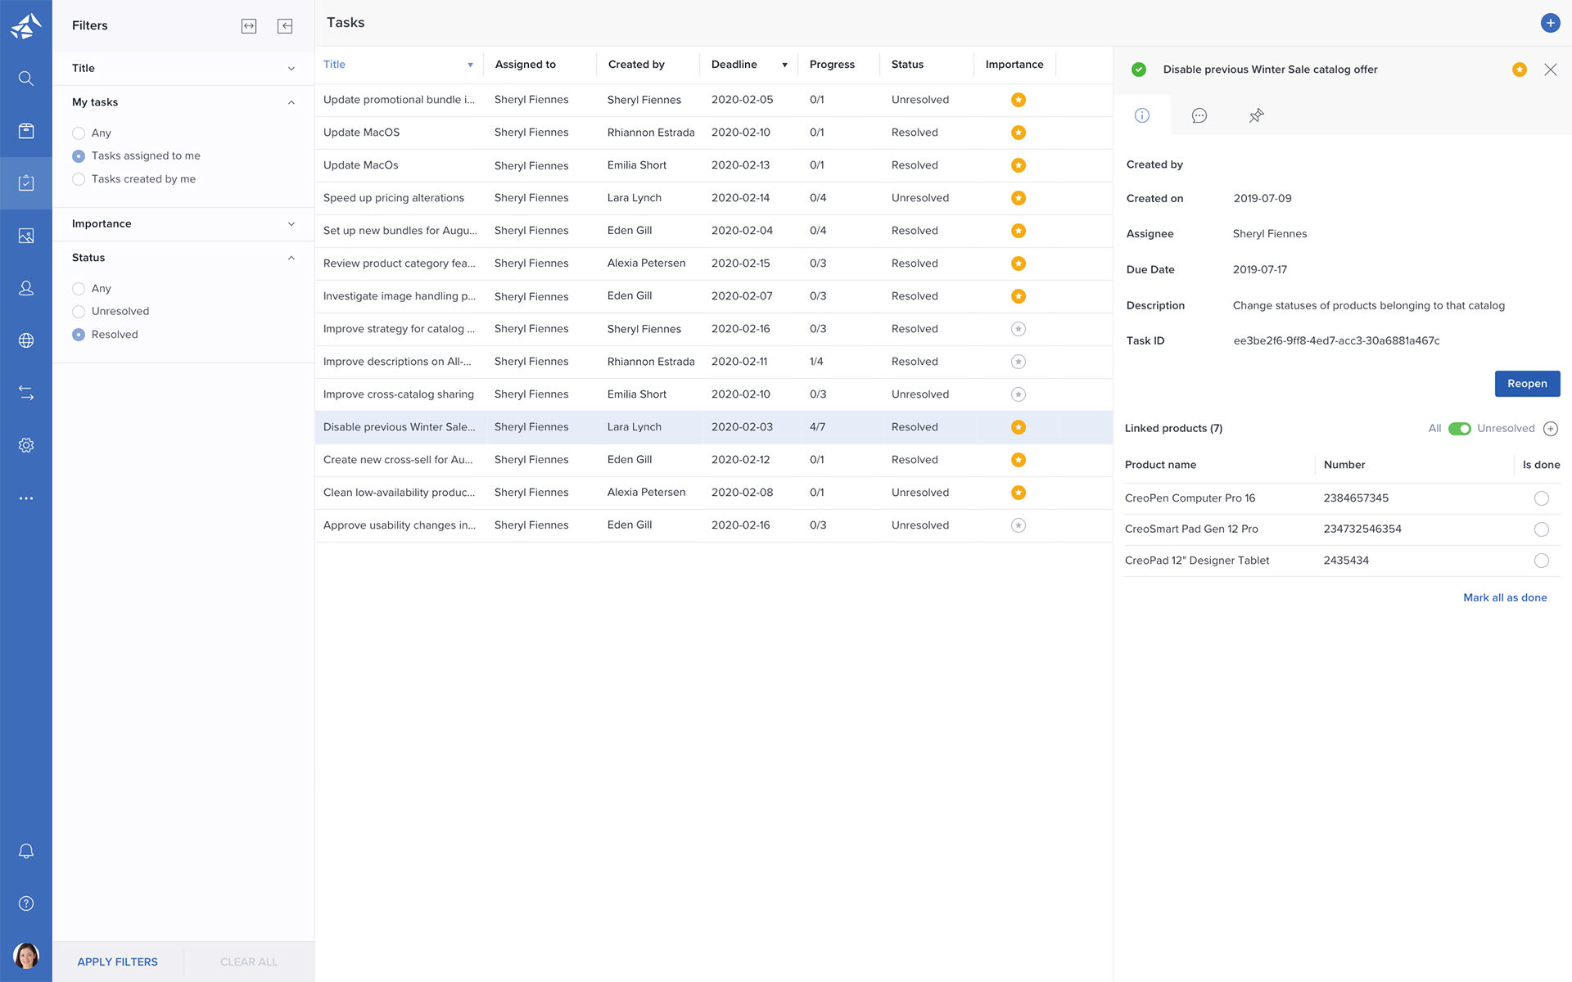The image size is (1572, 982).
Task: Switch to the comments tab in details
Action: (1199, 115)
